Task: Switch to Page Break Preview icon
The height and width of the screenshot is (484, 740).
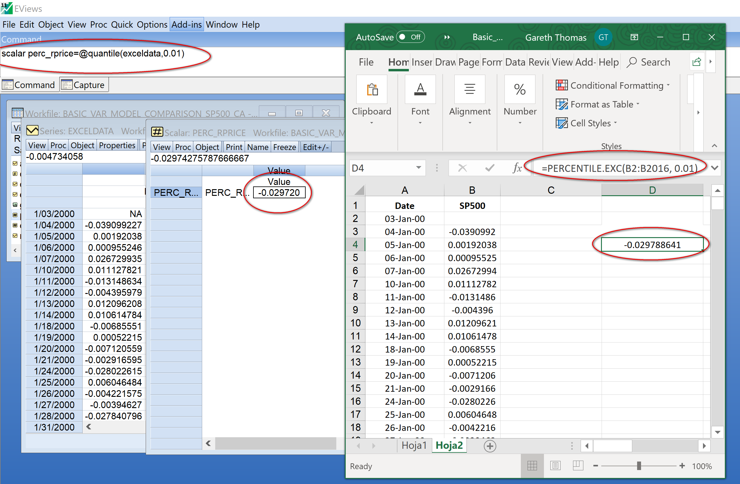Action: pos(578,466)
